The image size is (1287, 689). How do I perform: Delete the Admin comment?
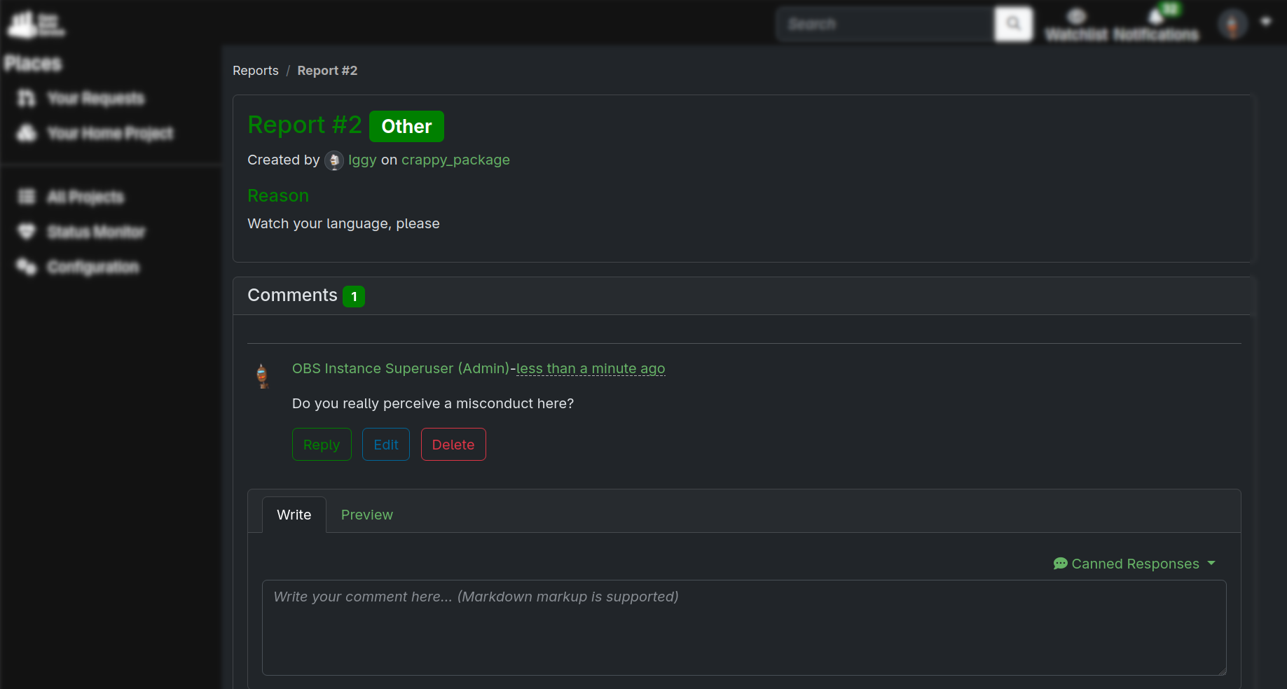(x=453, y=445)
